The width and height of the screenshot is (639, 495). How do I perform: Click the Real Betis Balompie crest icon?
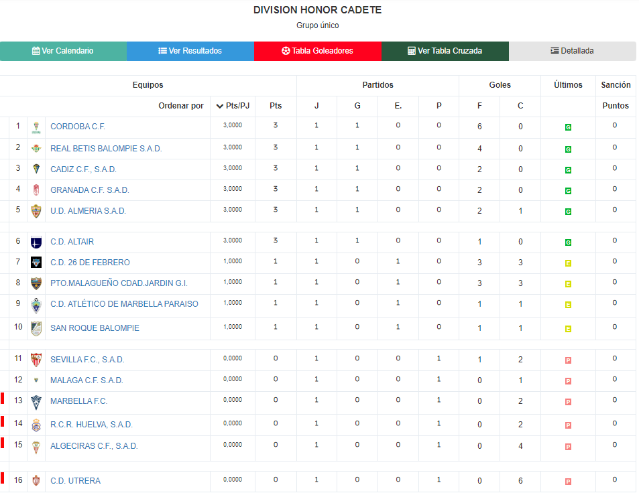[x=36, y=149]
